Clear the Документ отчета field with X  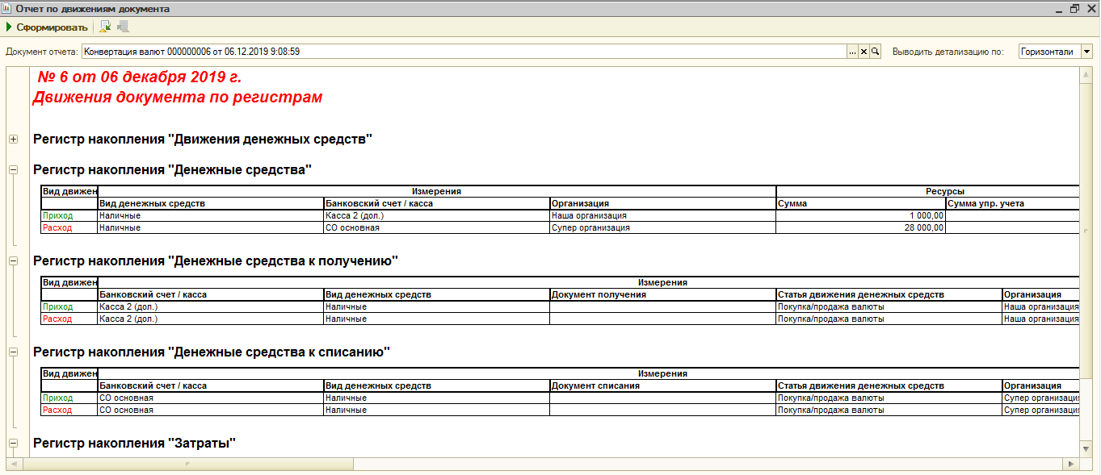pos(863,52)
